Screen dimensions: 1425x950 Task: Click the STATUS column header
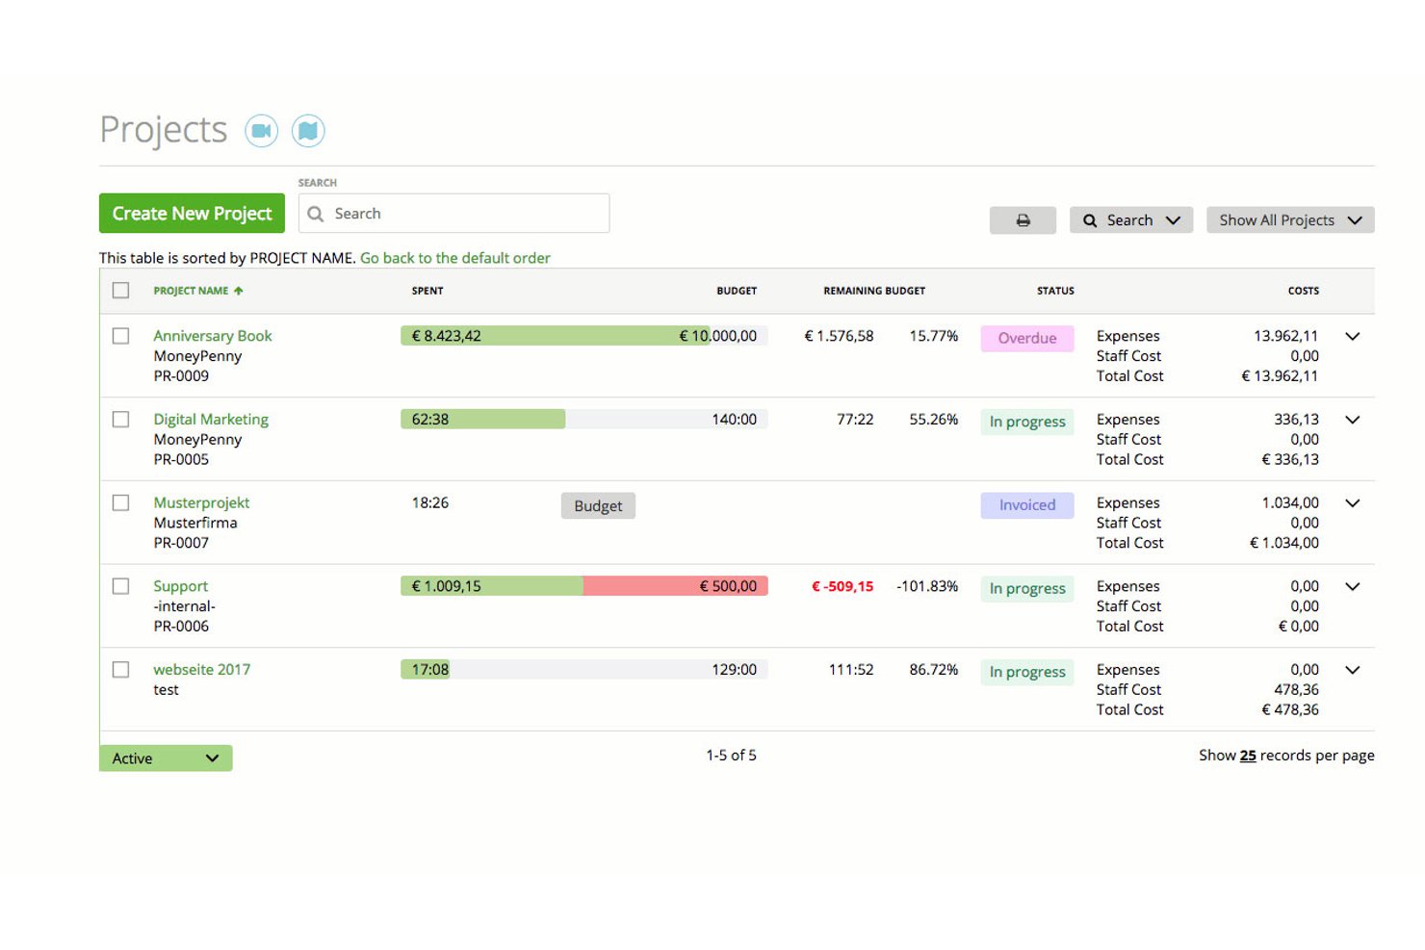1055,291
